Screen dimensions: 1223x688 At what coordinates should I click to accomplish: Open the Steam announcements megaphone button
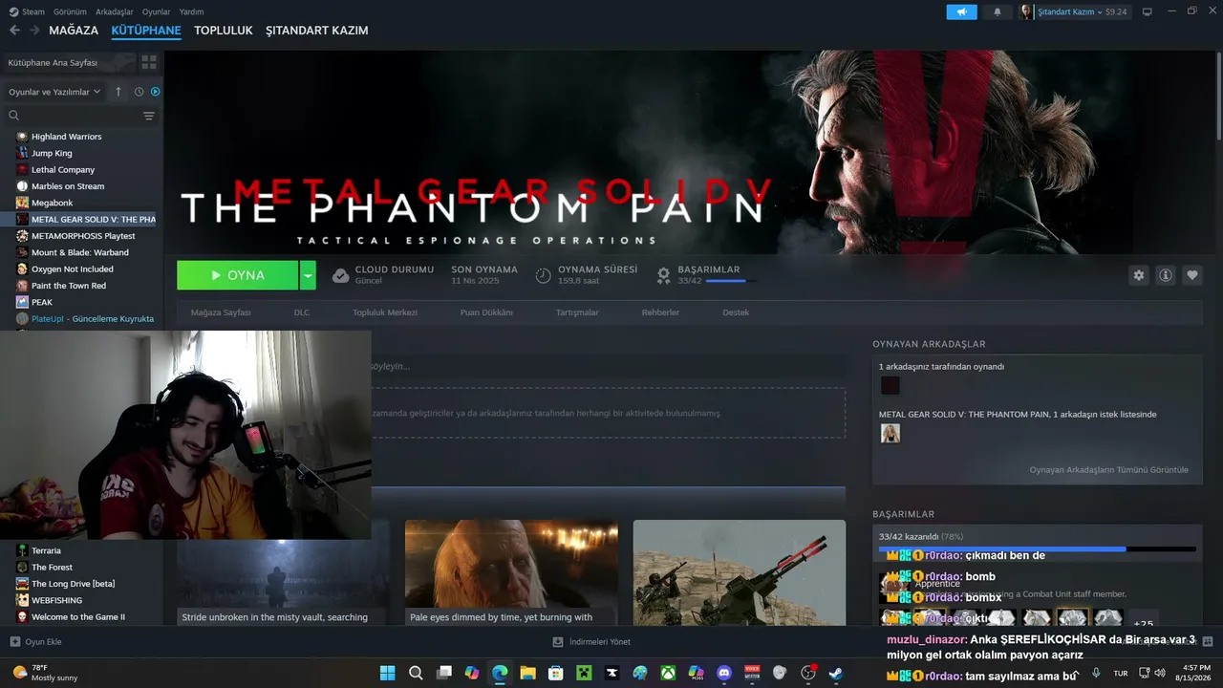[x=961, y=11]
